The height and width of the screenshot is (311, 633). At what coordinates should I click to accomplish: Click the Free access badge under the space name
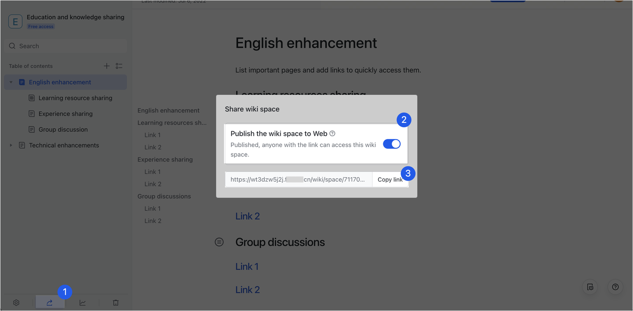41,26
